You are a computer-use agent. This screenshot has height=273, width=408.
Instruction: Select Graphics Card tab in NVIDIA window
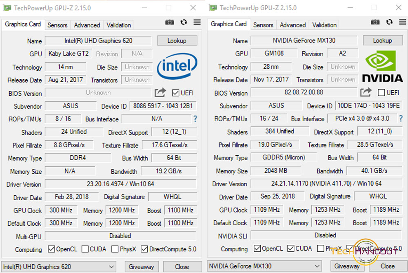click(229, 24)
